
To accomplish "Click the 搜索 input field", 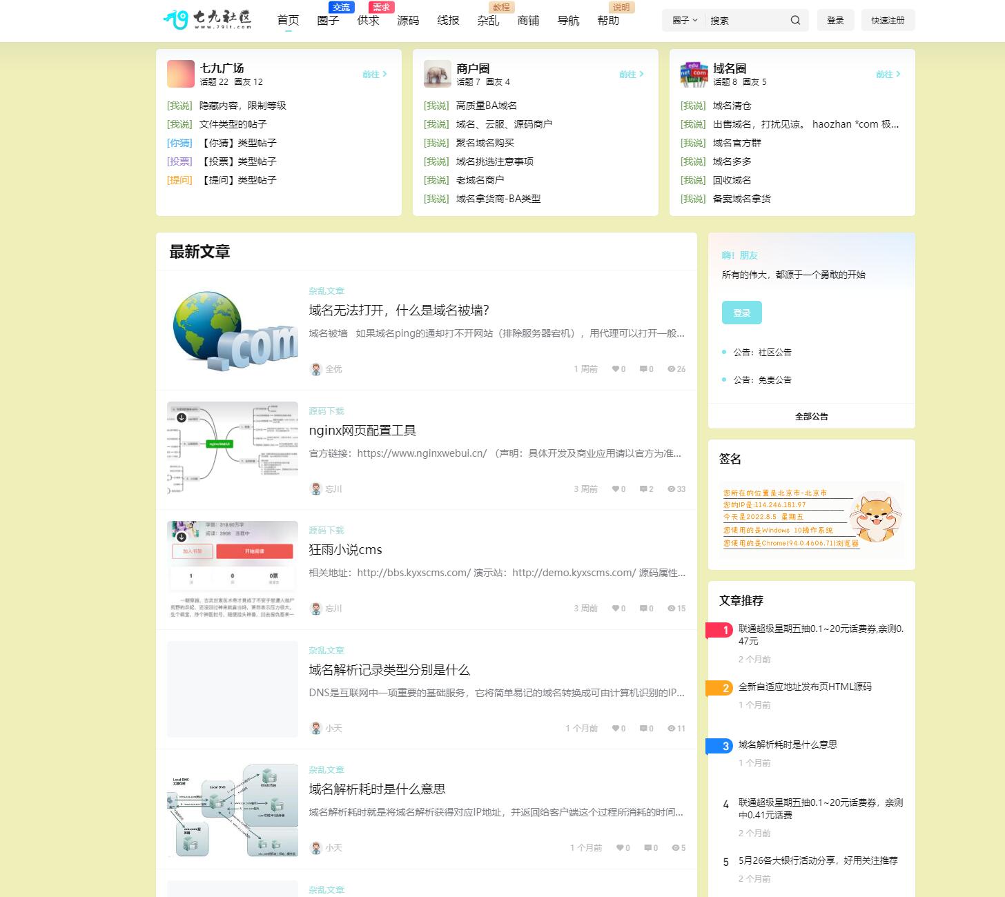I will point(747,21).
